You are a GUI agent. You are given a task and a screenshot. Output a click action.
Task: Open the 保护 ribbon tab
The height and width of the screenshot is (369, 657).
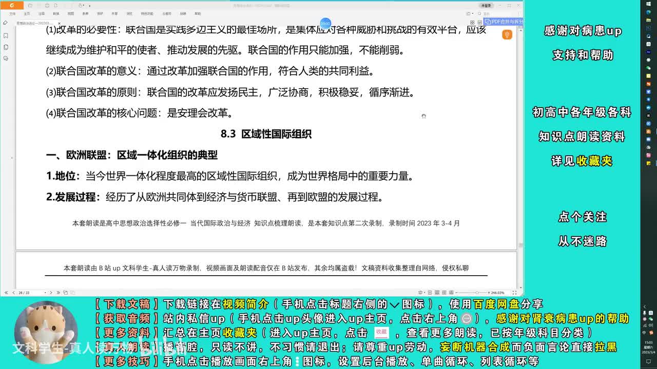click(100, 14)
